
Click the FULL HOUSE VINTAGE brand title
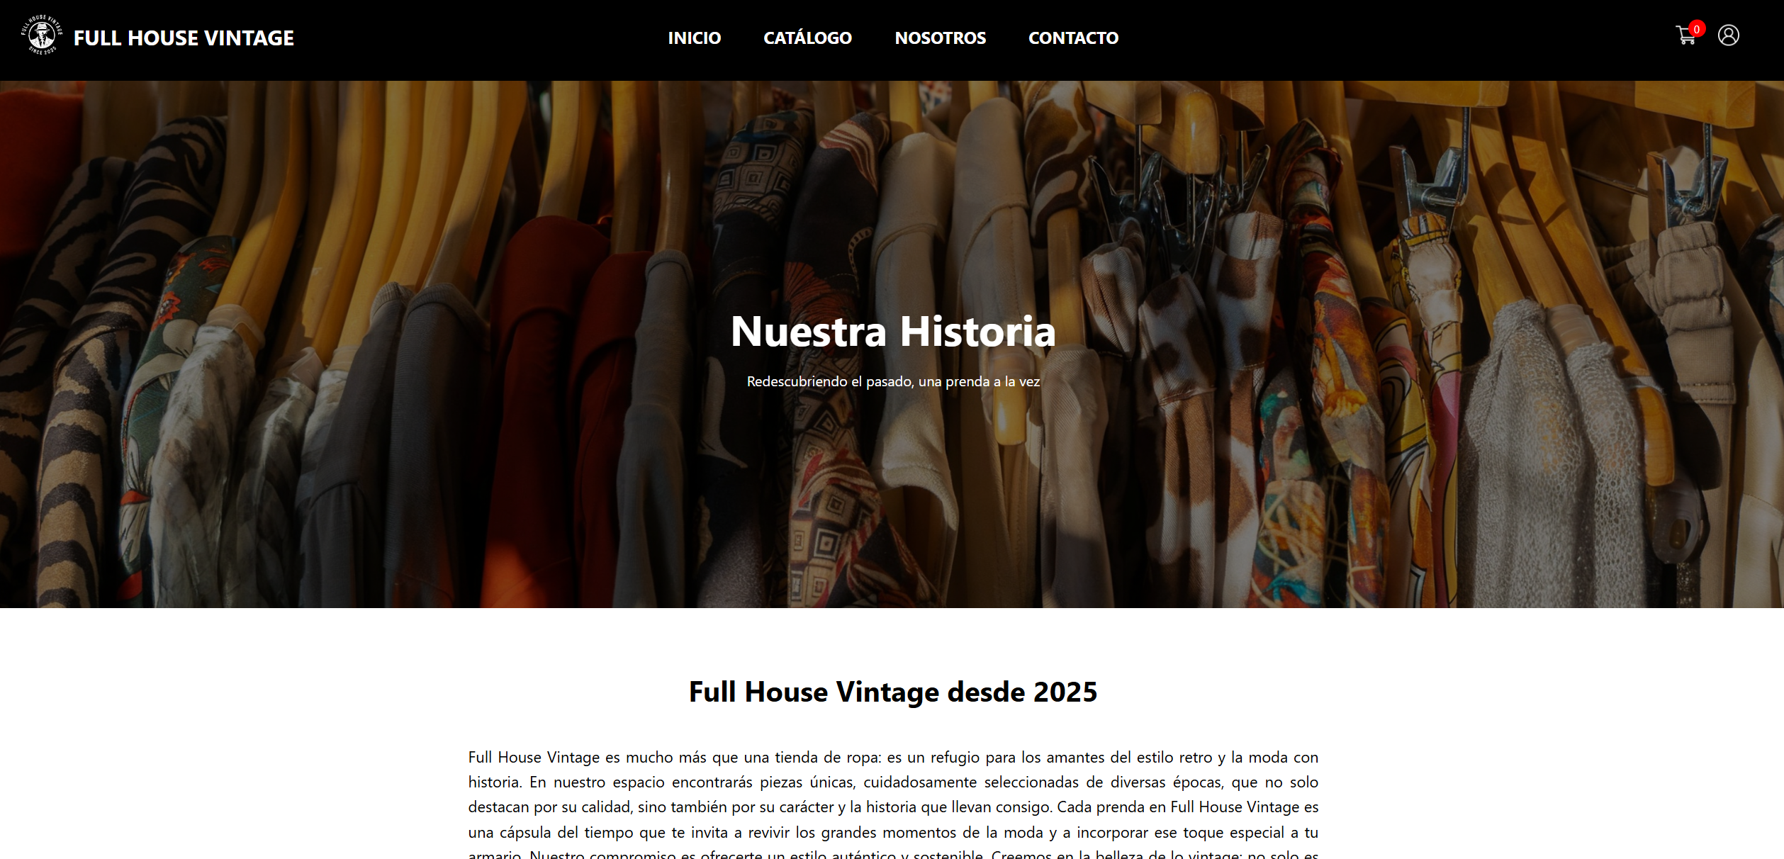point(184,38)
